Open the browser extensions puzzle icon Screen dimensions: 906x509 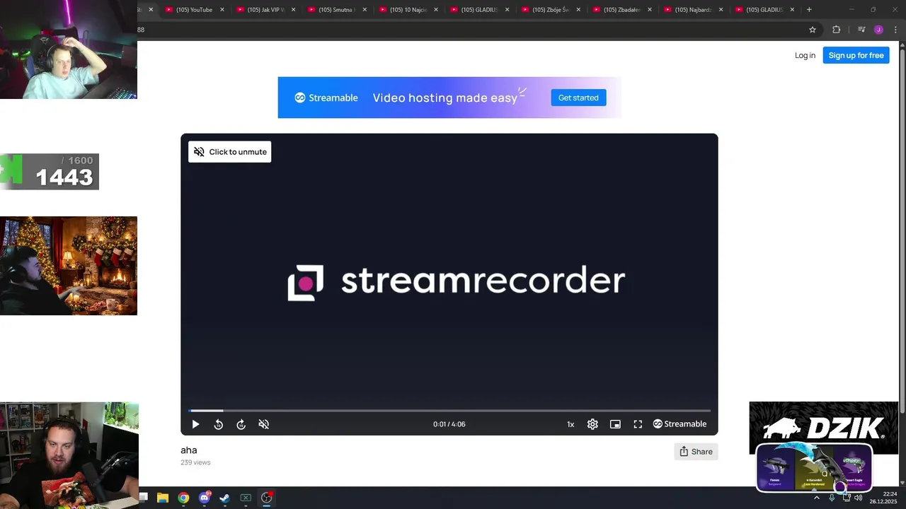[x=836, y=30]
